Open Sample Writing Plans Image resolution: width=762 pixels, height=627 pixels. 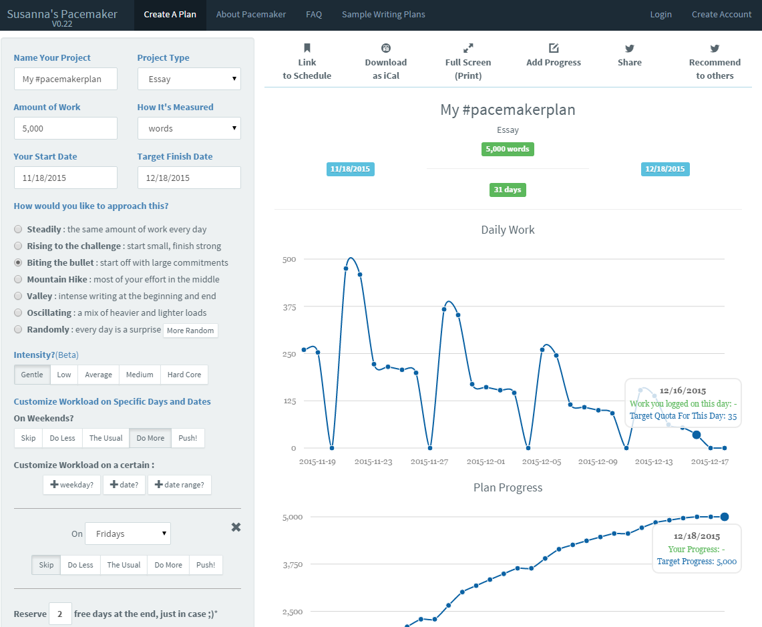(x=383, y=15)
